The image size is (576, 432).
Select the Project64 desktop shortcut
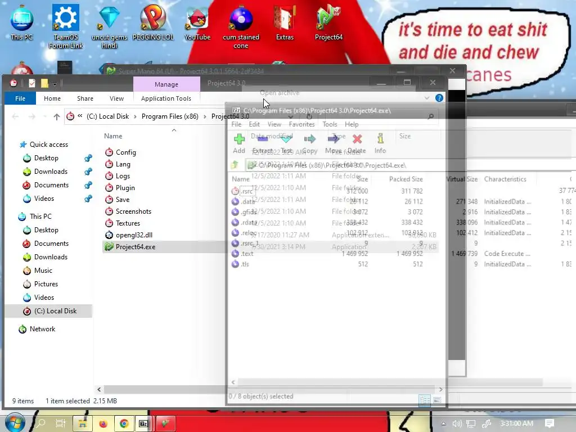(328, 23)
